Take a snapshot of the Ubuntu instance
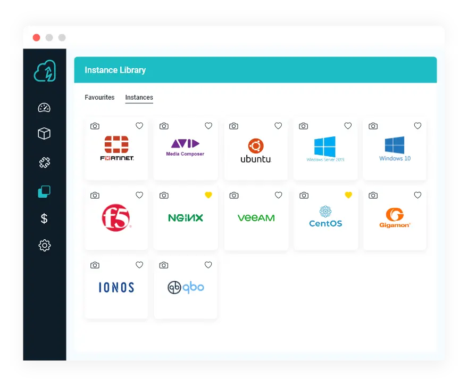Viewport: 468px width, 389px height. [x=233, y=126]
